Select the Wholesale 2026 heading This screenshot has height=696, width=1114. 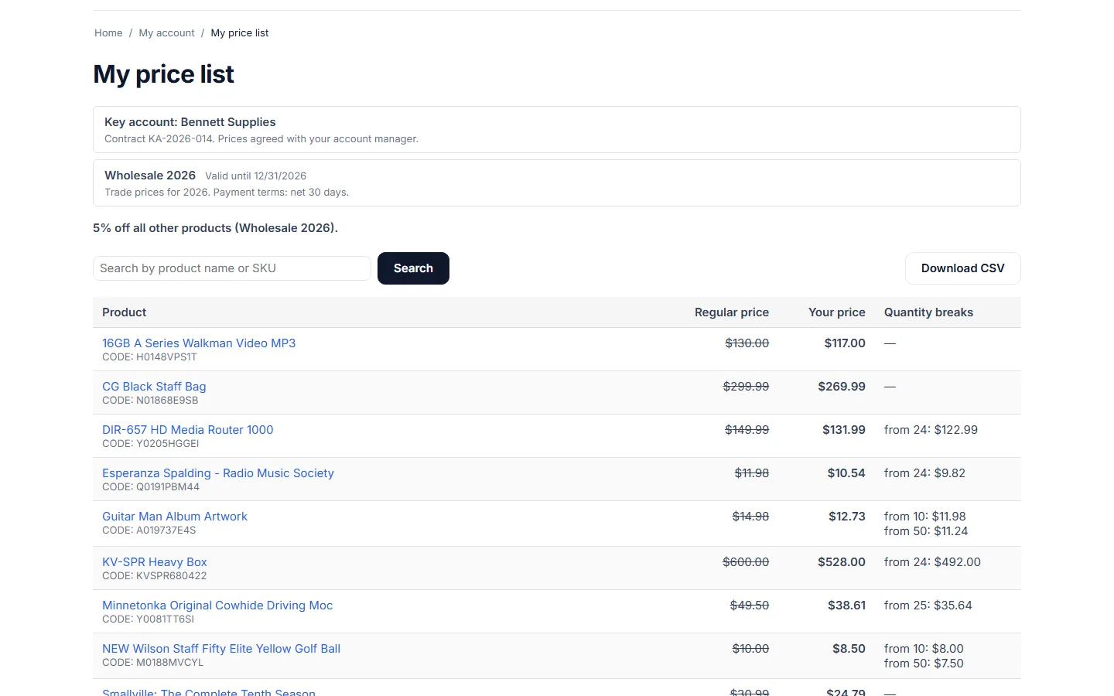coord(150,176)
